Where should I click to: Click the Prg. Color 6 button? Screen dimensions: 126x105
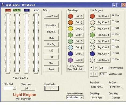coord(103,48)
